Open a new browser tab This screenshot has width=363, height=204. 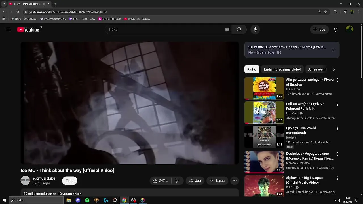pyautogui.click(x=55, y=4)
